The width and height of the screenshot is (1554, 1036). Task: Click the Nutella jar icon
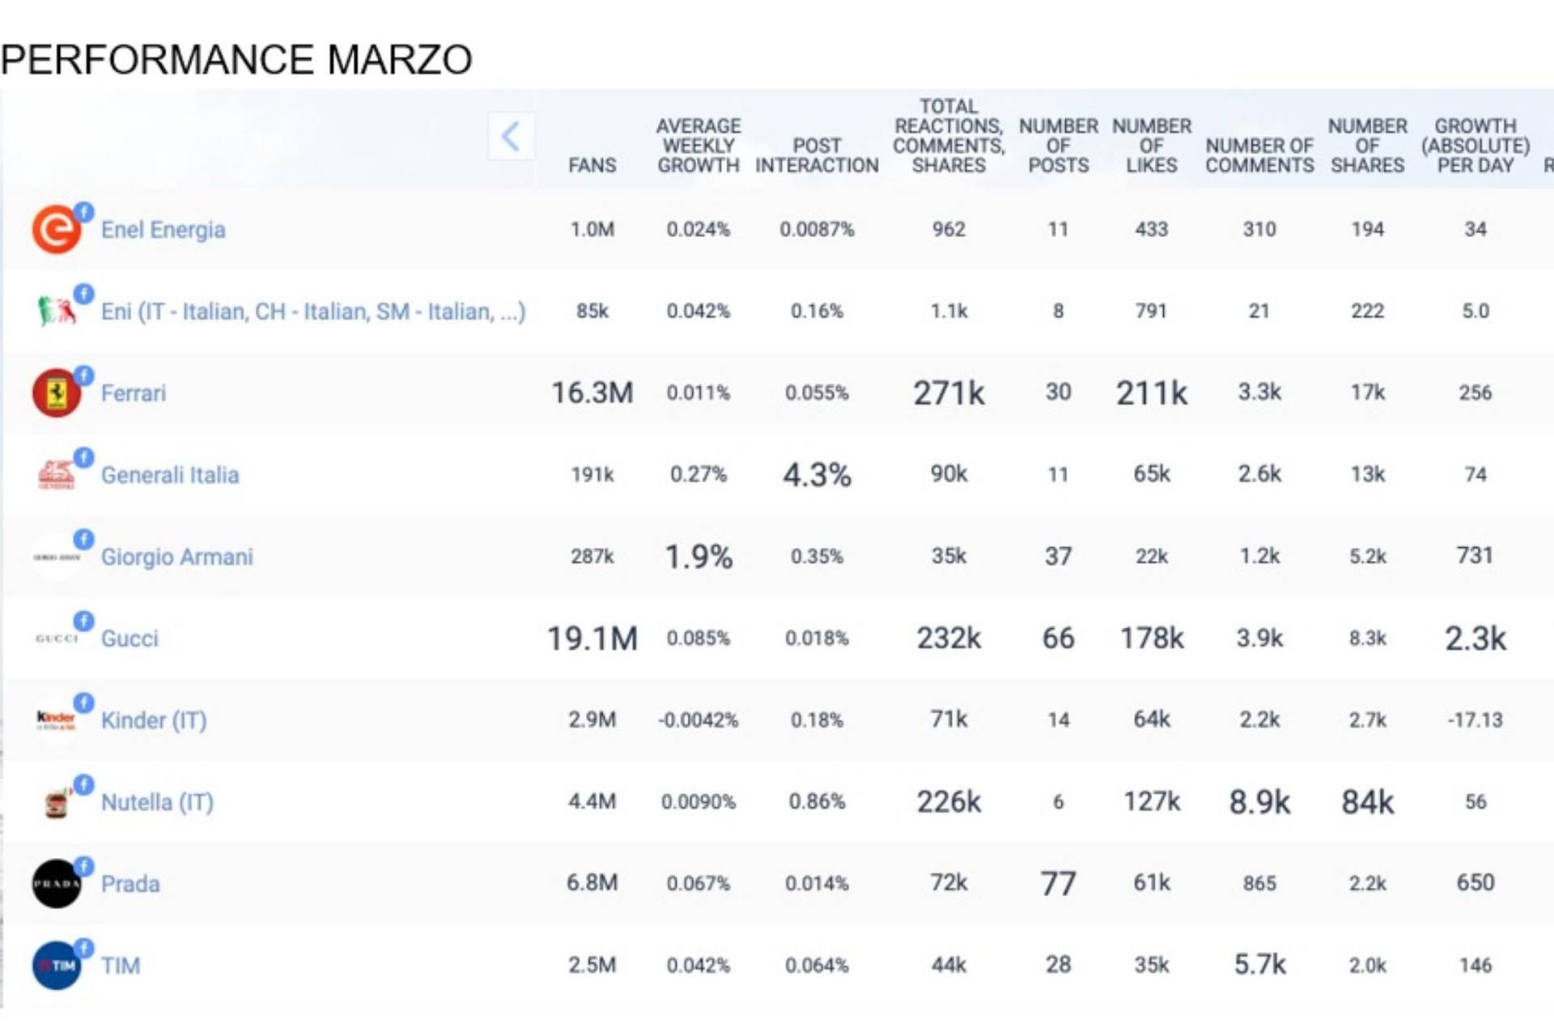(x=56, y=803)
